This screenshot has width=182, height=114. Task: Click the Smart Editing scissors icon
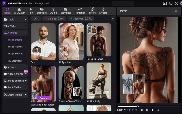(5, 95)
